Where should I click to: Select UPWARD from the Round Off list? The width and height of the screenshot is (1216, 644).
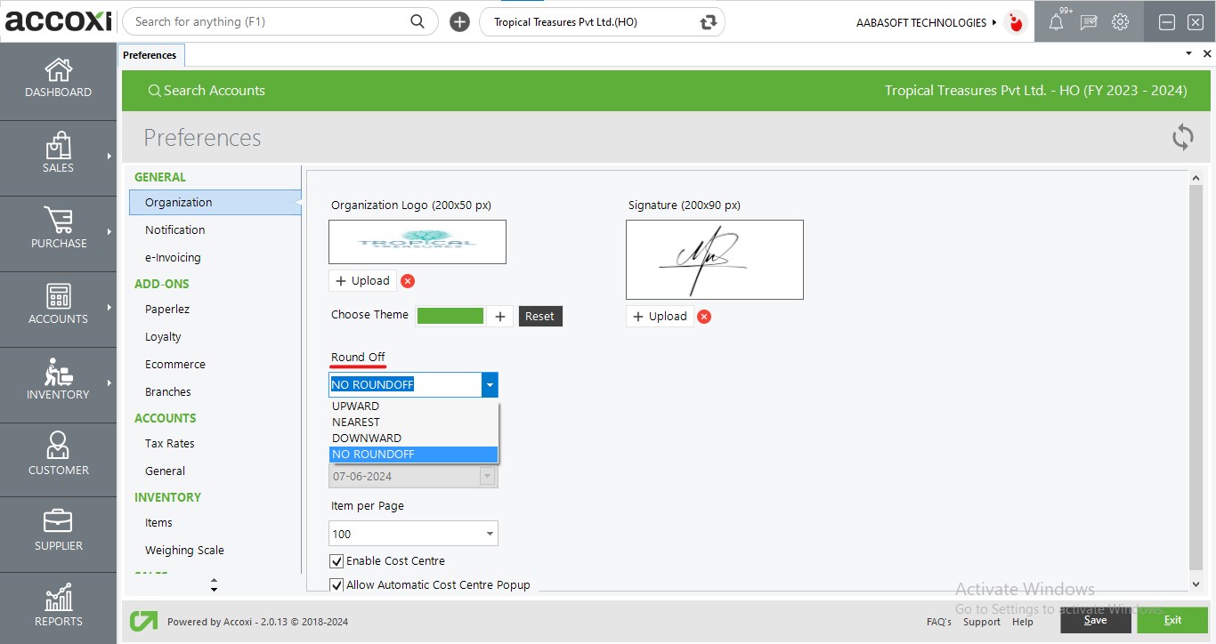(356, 407)
